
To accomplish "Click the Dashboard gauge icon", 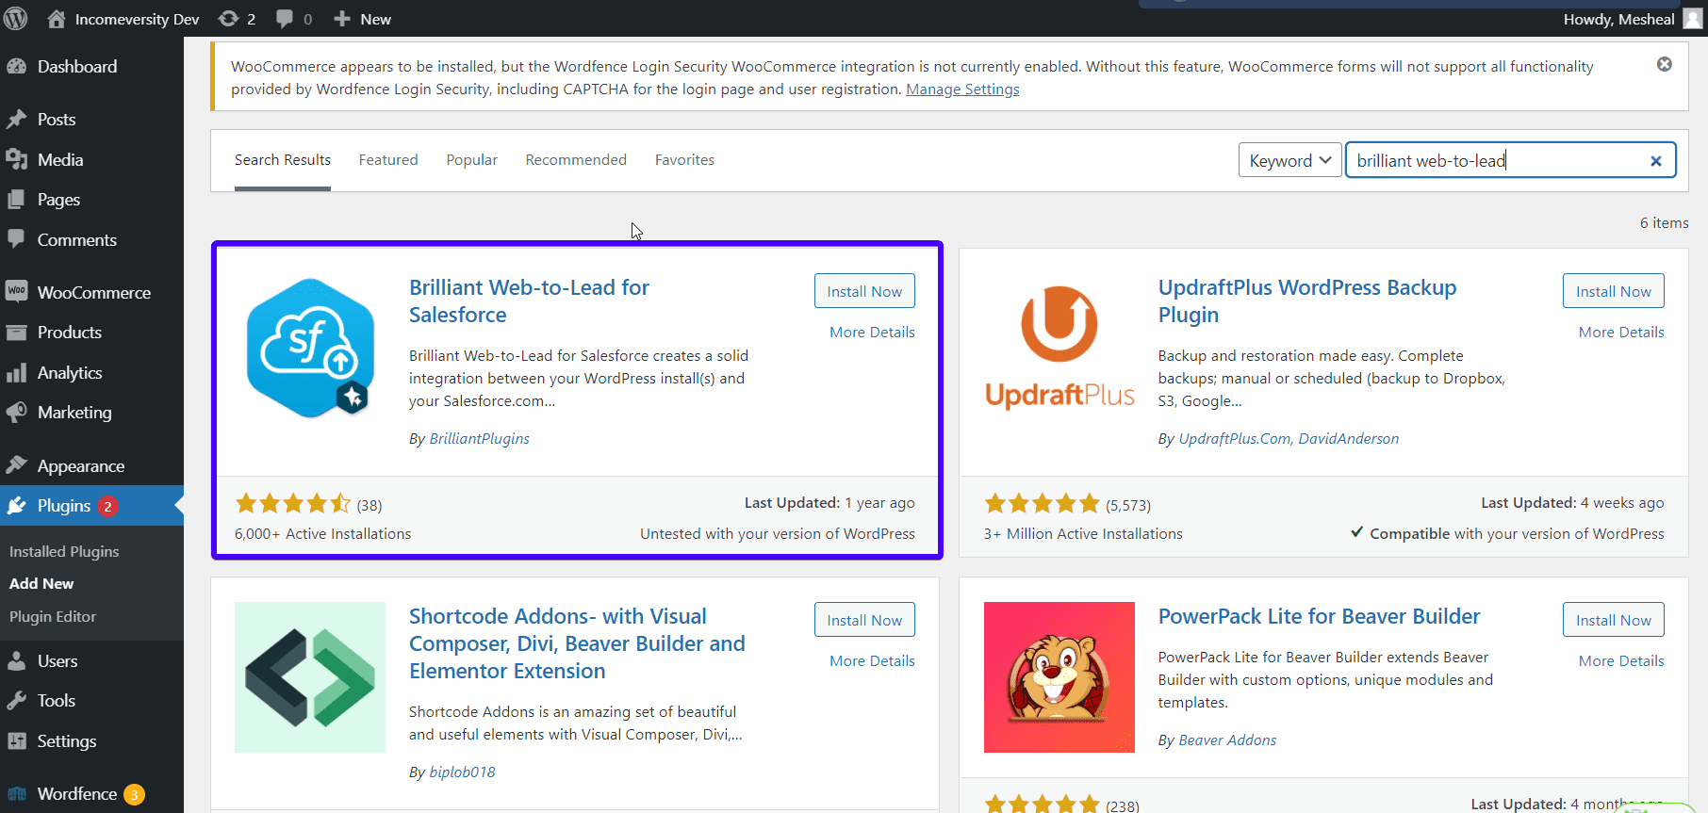I will click(x=16, y=67).
